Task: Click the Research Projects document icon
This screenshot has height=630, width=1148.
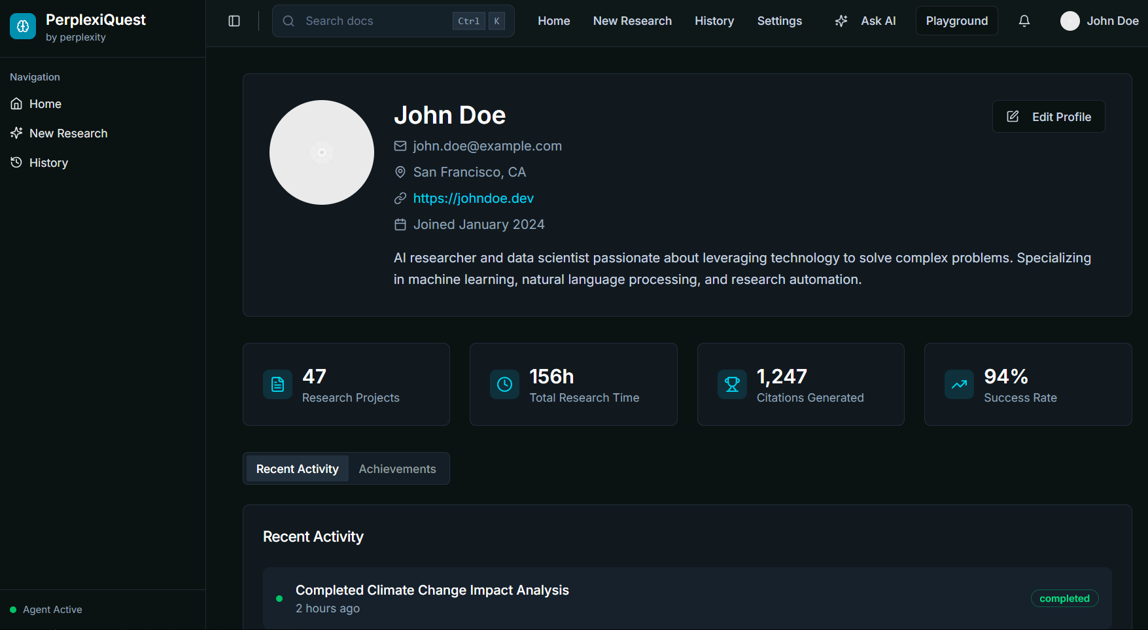Action: (x=277, y=385)
